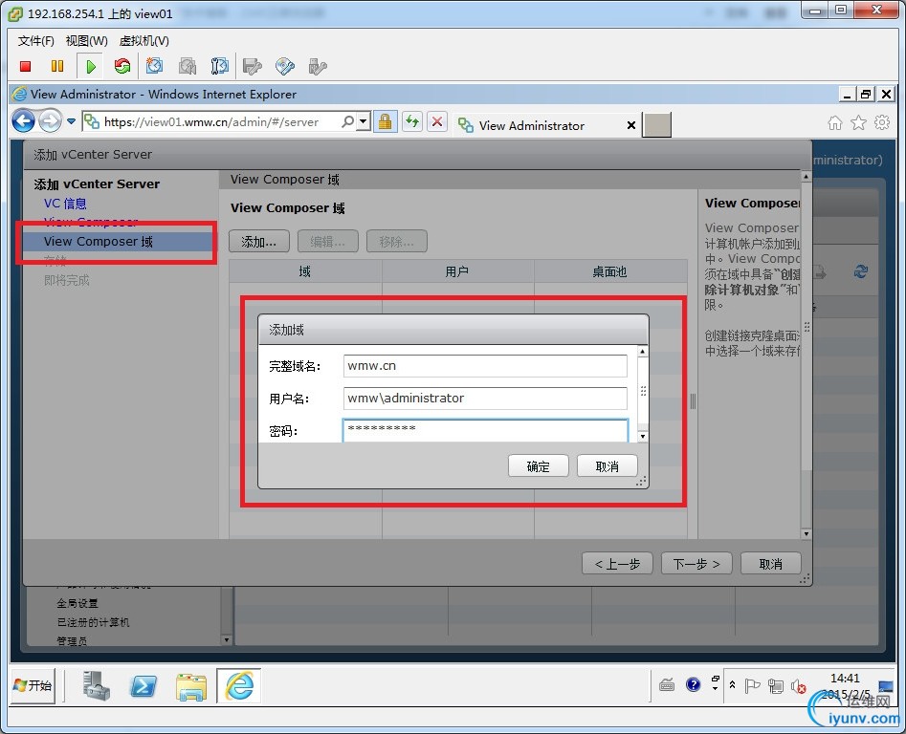Image resolution: width=906 pixels, height=734 pixels.
Task: Click the CD/DVD device connect icon
Action: [285, 66]
